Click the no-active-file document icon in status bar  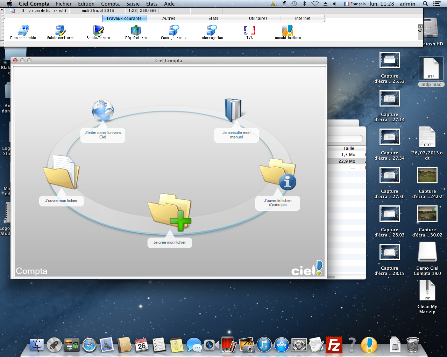point(13,10)
